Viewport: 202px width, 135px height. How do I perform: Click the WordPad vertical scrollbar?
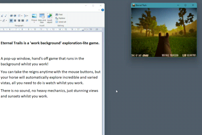tap(103, 83)
